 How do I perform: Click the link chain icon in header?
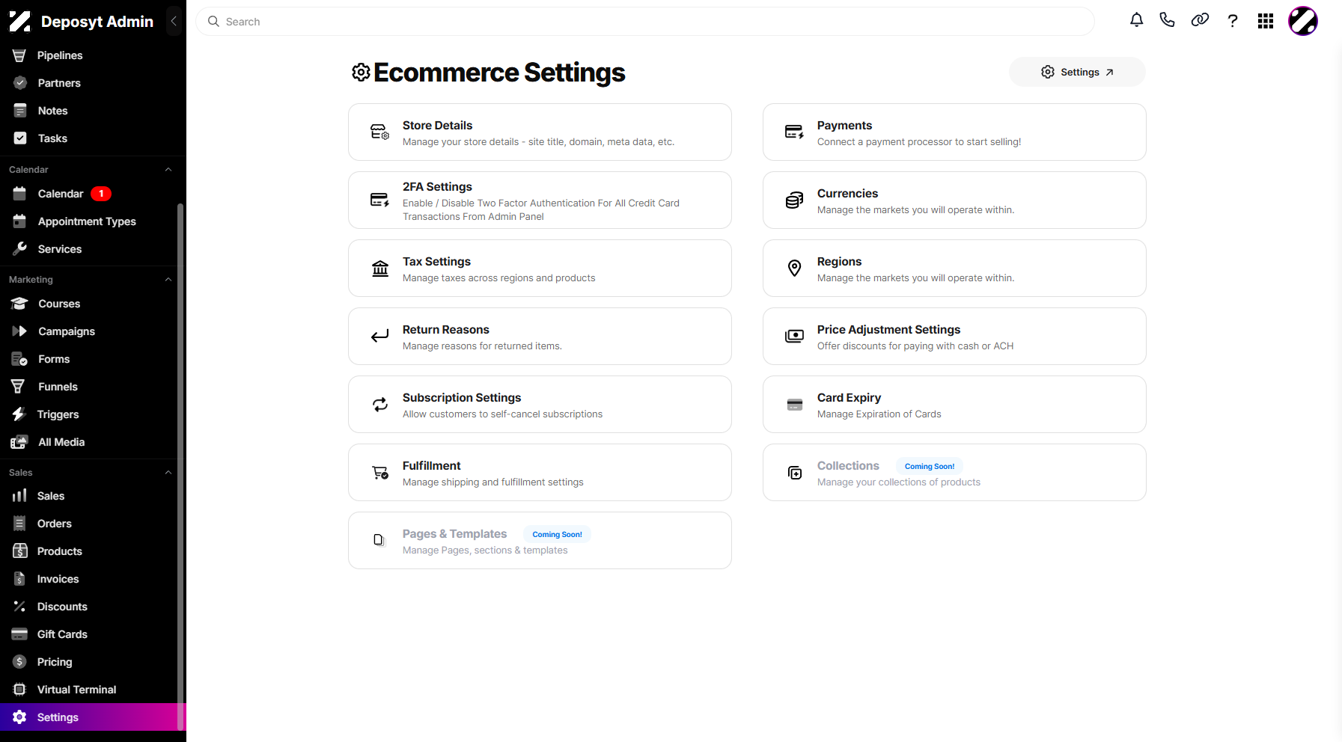pyautogui.click(x=1200, y=20)
